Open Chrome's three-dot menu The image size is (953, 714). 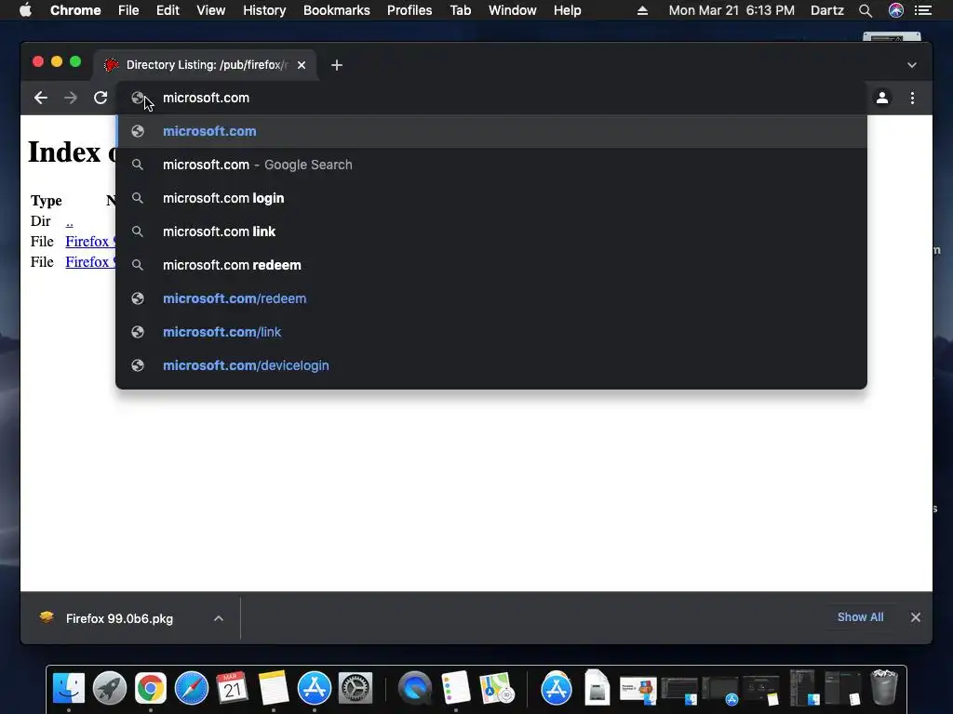[x=912, y=98]
